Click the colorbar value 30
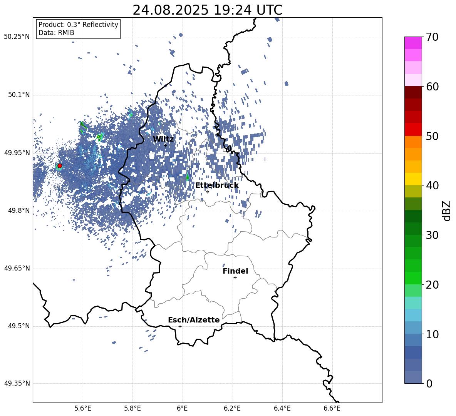Image resolution: width=456 pixels, height=416 pixels. 432,235
